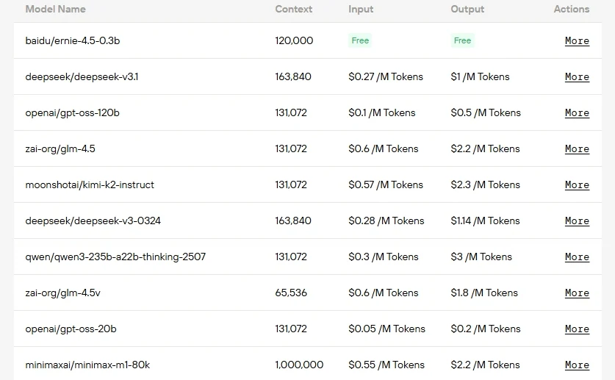Click output price $0.2 /M Tokens
615x380 pixels.
486,329
